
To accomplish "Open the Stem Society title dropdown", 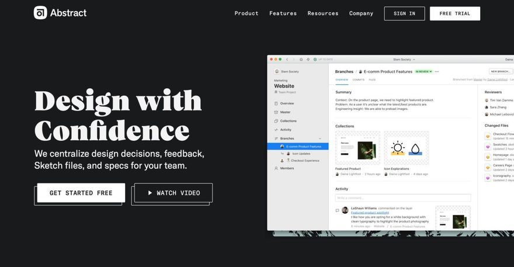I will point(404,60).
